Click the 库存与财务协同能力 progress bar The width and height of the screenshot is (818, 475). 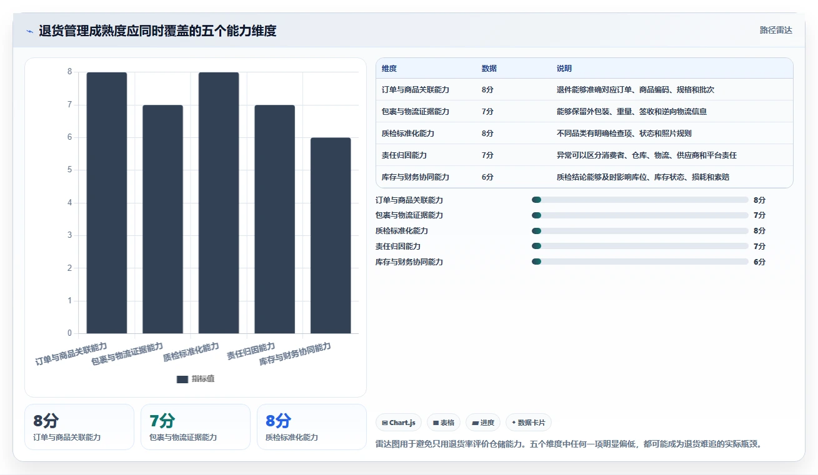(640, 262)
